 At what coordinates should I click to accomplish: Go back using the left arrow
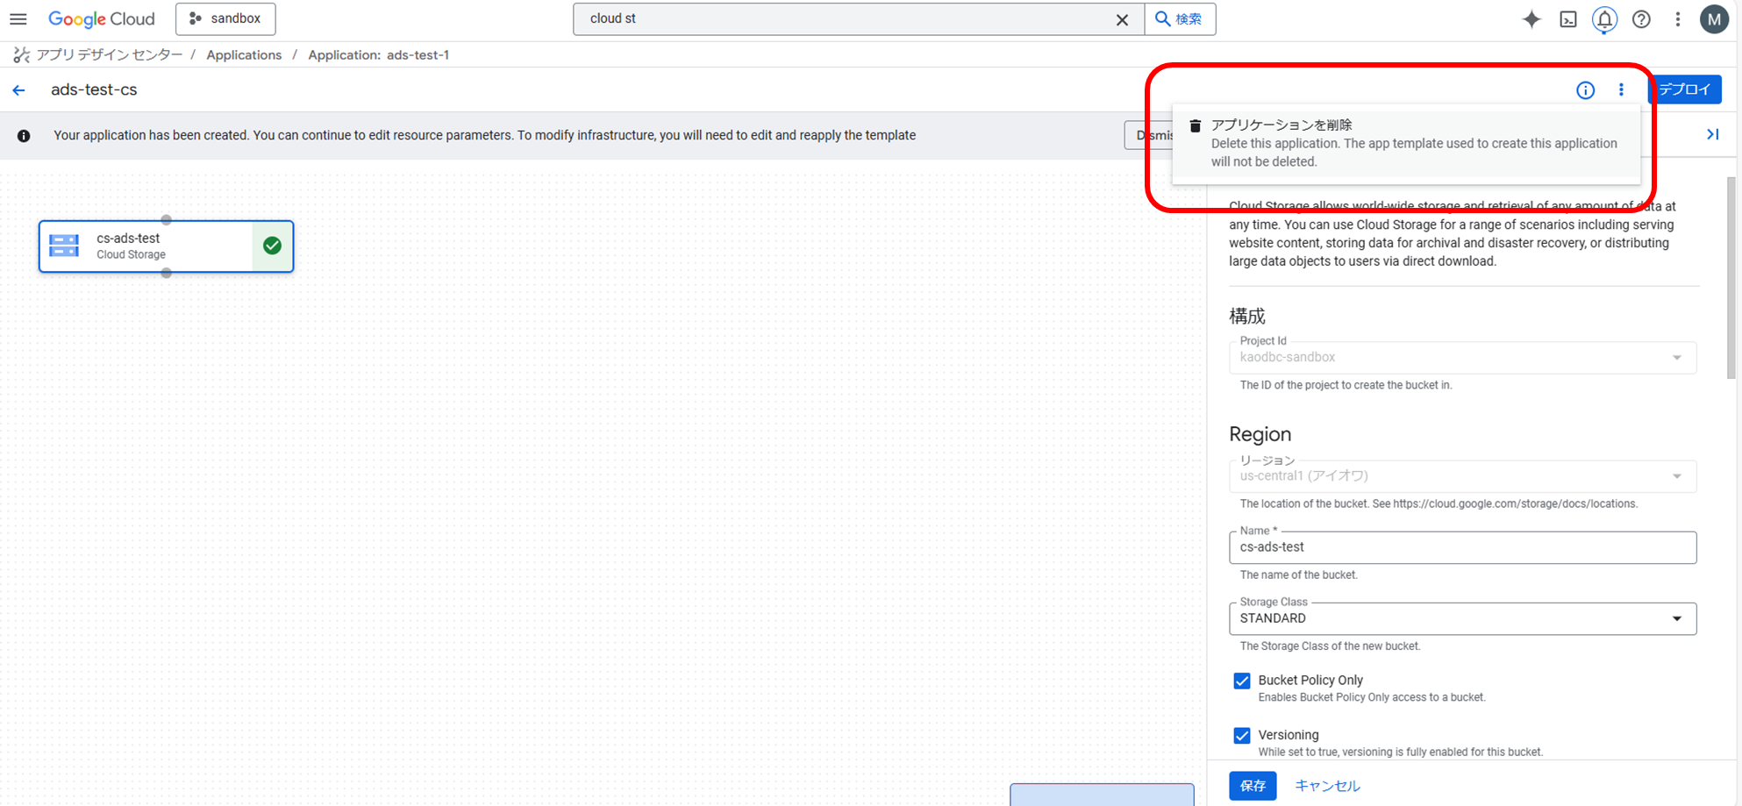tap(19, 90)
